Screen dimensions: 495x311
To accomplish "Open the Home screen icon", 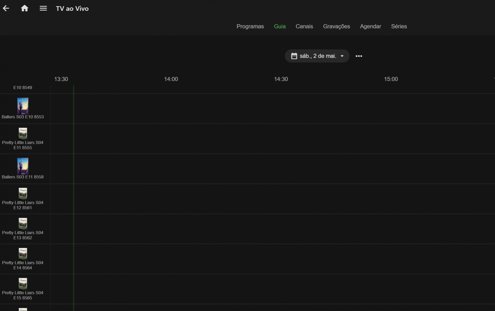I will (x=24, y=8).
